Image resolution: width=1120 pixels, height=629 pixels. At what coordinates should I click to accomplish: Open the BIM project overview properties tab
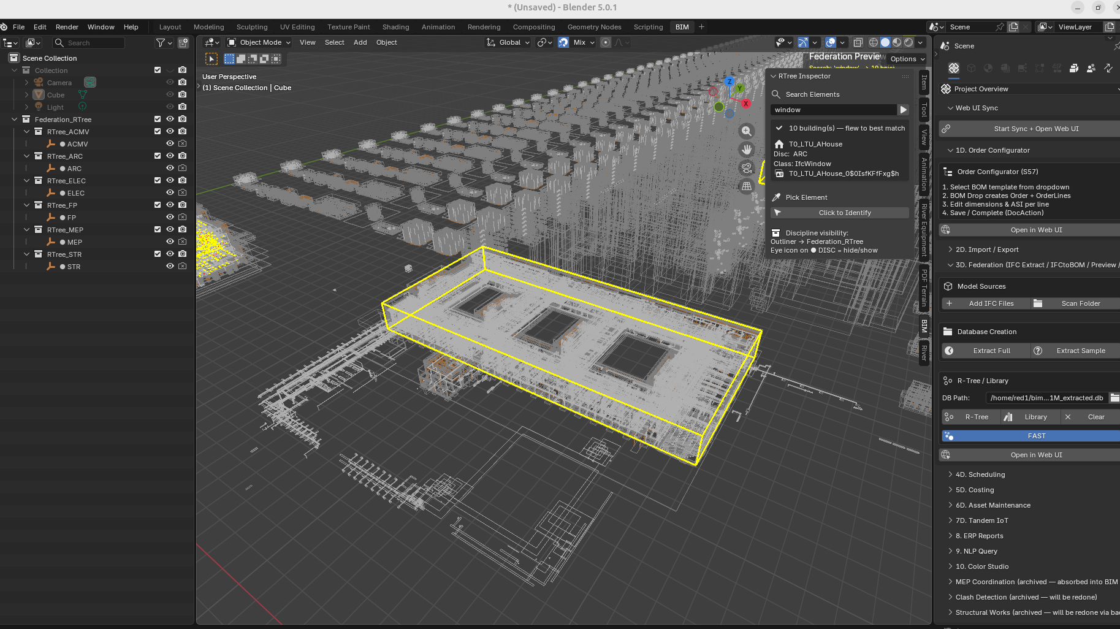pyautogui.click(x=953, y=68)
